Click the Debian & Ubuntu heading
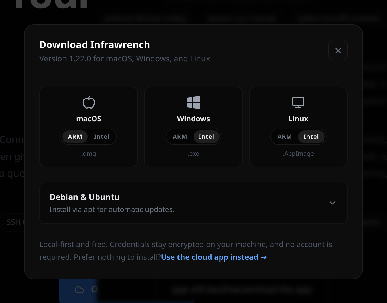This screenshot has height=303, width=387. 85,197
